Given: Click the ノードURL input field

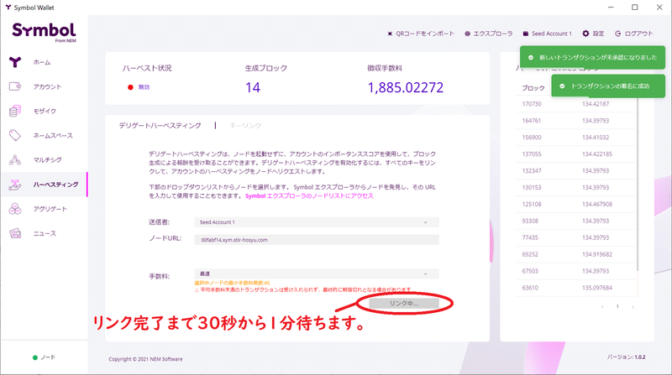Looking at the screenshot, I should (x=317, y=240).
